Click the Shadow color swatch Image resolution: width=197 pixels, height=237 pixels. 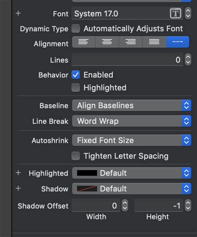click(x=87, y=188)
